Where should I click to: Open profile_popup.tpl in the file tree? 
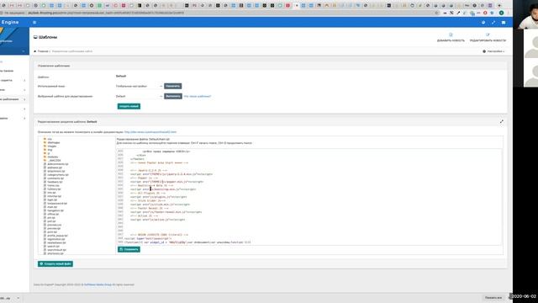[57, 236]
